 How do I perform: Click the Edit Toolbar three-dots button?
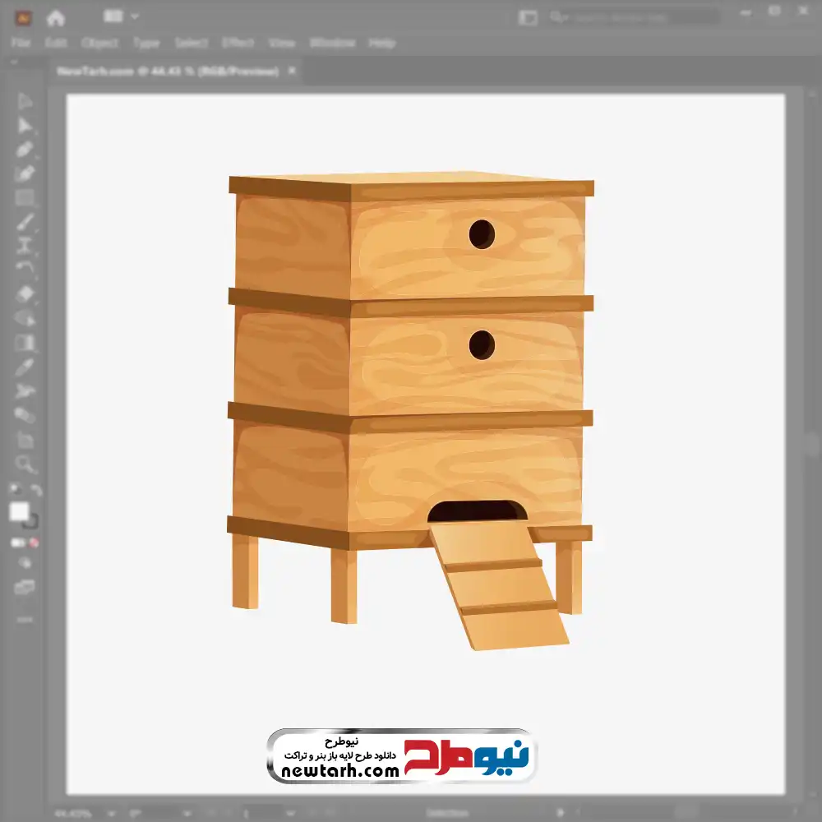pyautogui.click(x=25, y=618)
